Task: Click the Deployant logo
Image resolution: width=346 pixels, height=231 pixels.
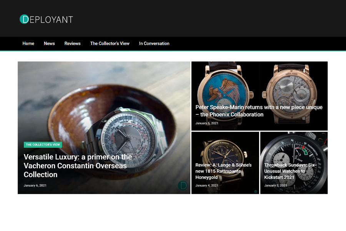Action: coord(47,19)
